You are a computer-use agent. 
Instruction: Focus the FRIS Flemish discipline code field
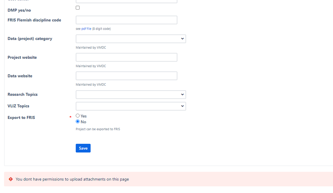pos(126,20)
